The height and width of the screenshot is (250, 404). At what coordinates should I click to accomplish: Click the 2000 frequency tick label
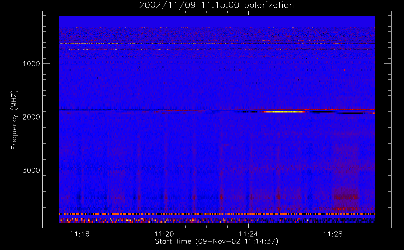[x=31, y=117]
